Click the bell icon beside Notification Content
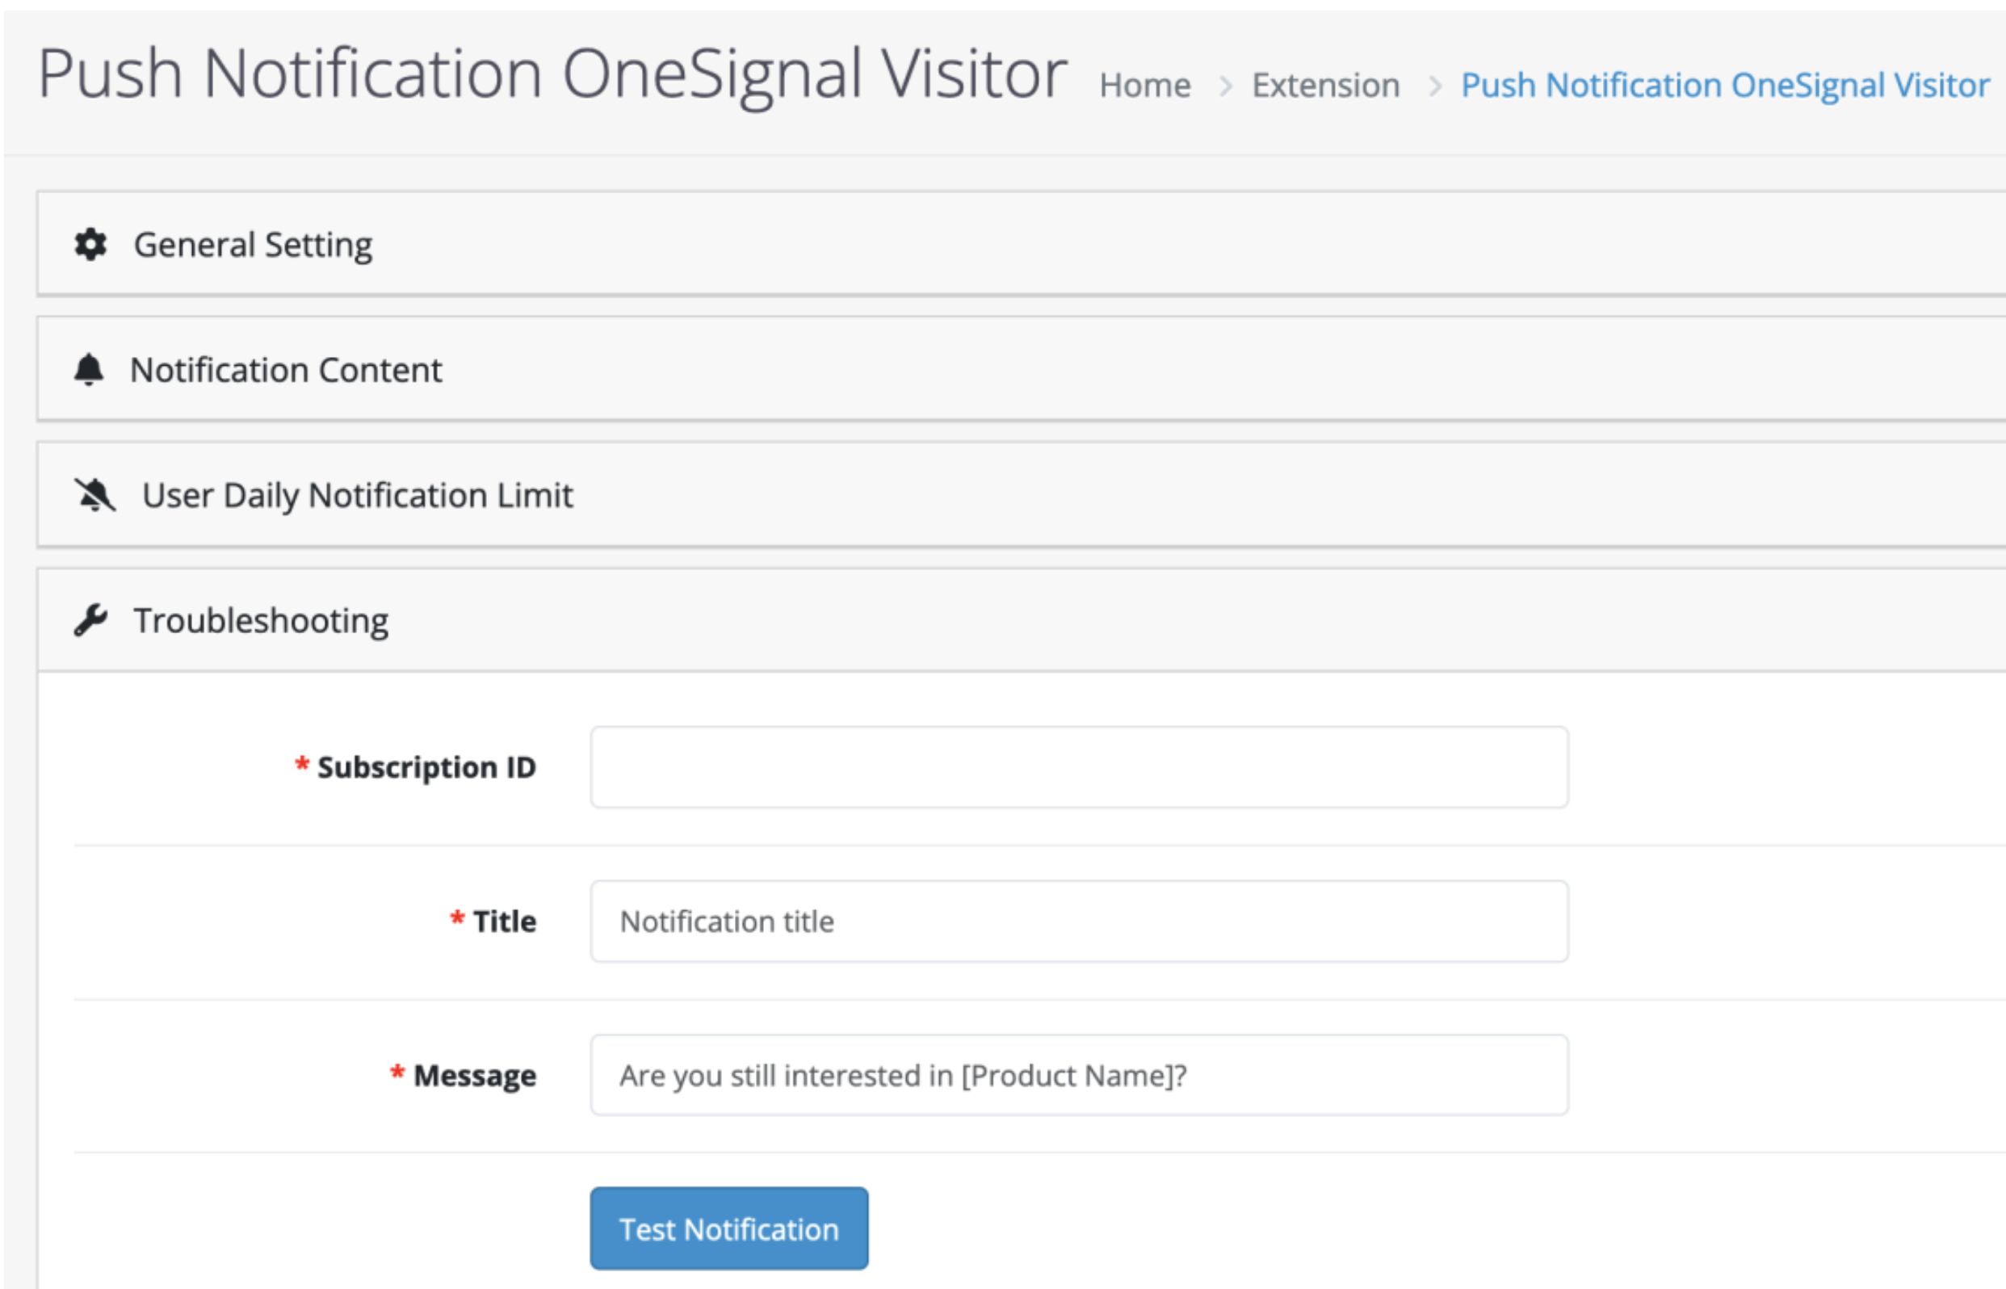The image size is (2006, 1289). (89, 369)
